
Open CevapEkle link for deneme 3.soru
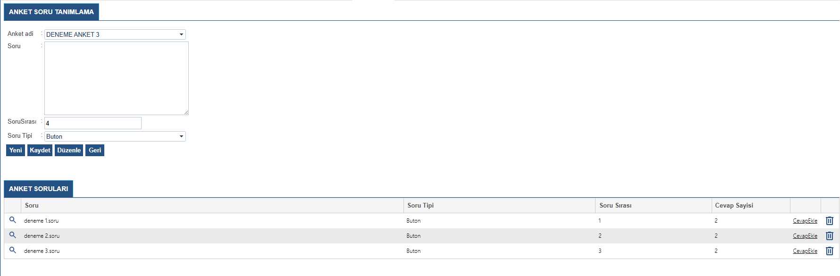(x=805, y=251)
